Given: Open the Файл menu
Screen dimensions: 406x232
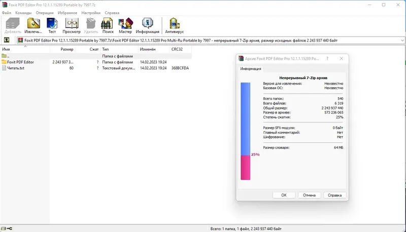Looking at the screenshot, I should [7, 13].
